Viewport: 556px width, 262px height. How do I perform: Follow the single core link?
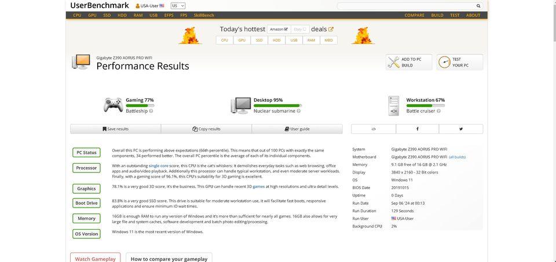point(159,165)
